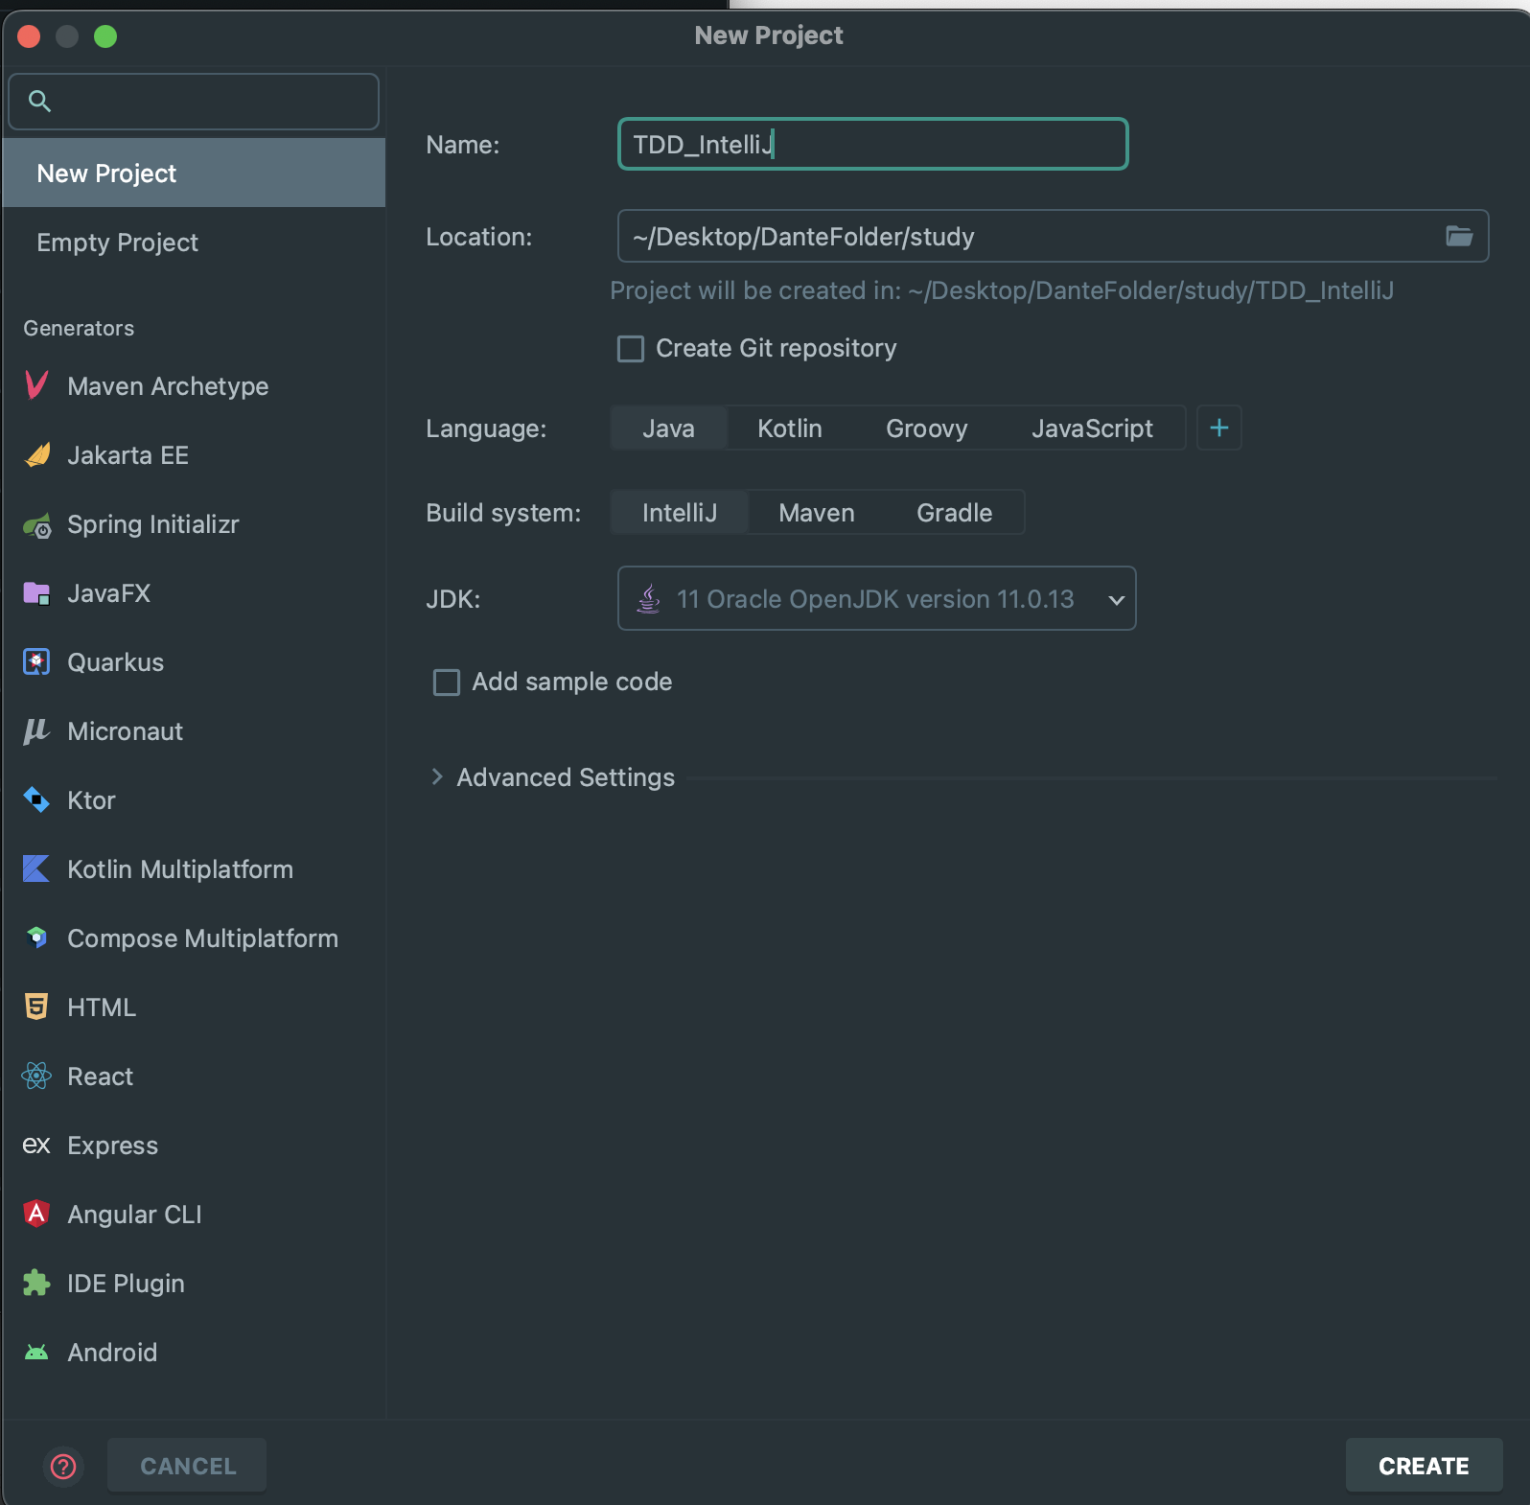Click the magnifier icon in the search box
Screen dimensions: 1530x1505
coord(39,101)
